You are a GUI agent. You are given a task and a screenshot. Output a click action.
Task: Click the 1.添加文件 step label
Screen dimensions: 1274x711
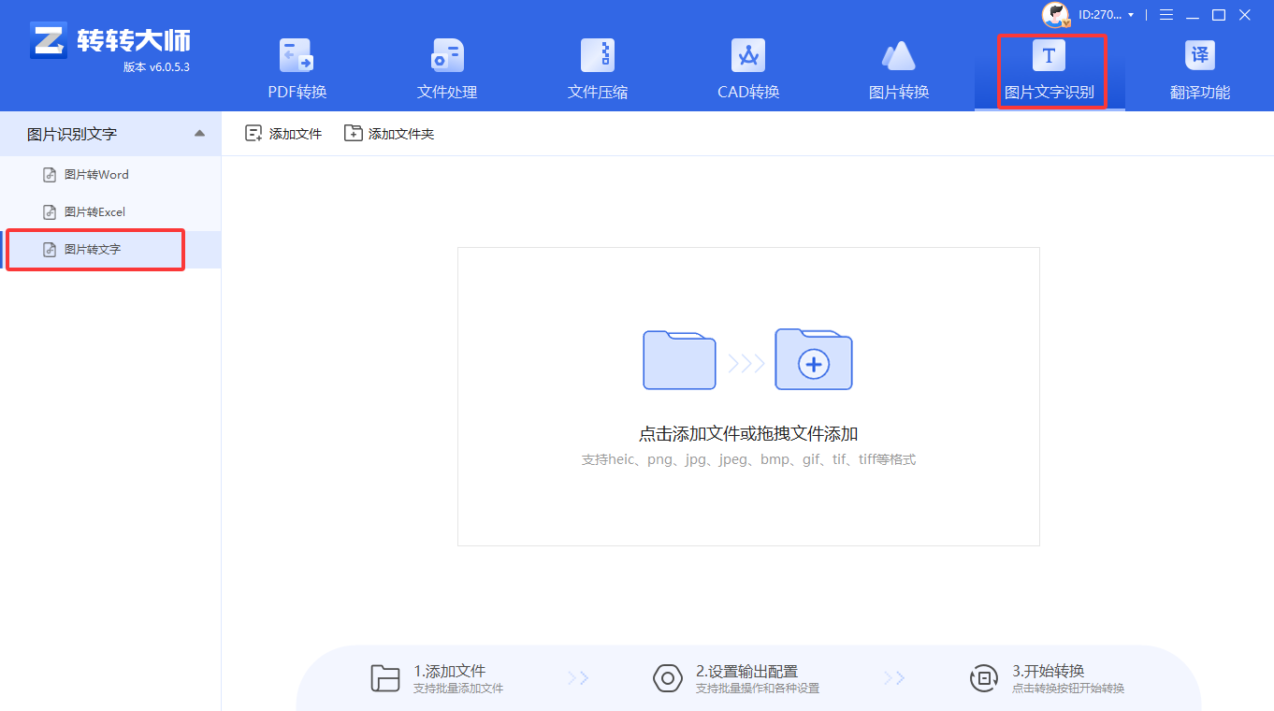pos(450,671)
